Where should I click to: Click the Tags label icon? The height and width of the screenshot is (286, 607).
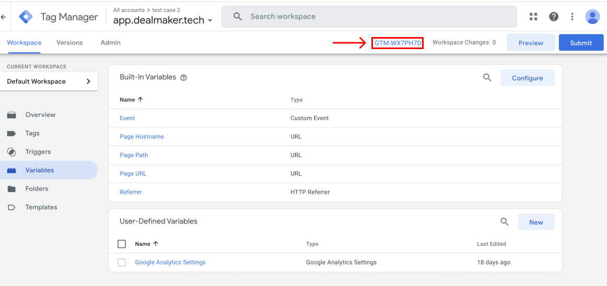point(11,134)
